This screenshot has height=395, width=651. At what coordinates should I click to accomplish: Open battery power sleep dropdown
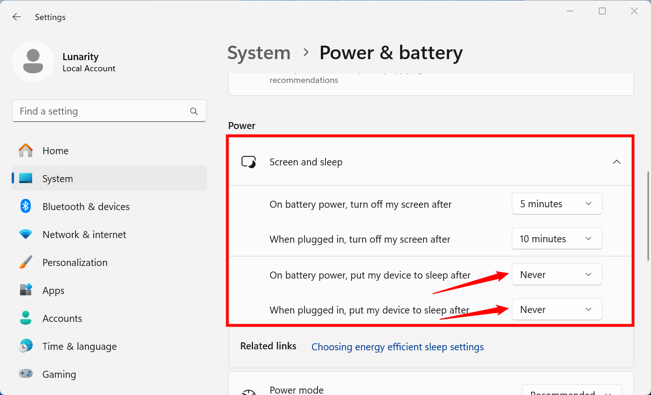[x=556, y=275]
